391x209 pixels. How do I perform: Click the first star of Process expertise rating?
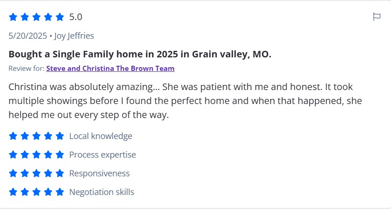tap(13, 155)
